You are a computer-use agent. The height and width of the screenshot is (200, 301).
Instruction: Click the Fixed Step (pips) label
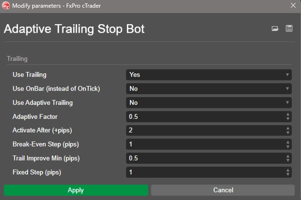pyautogui.click(x=37, y=172)
